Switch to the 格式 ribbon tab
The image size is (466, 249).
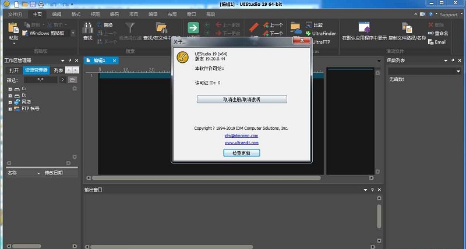[76, 14]
